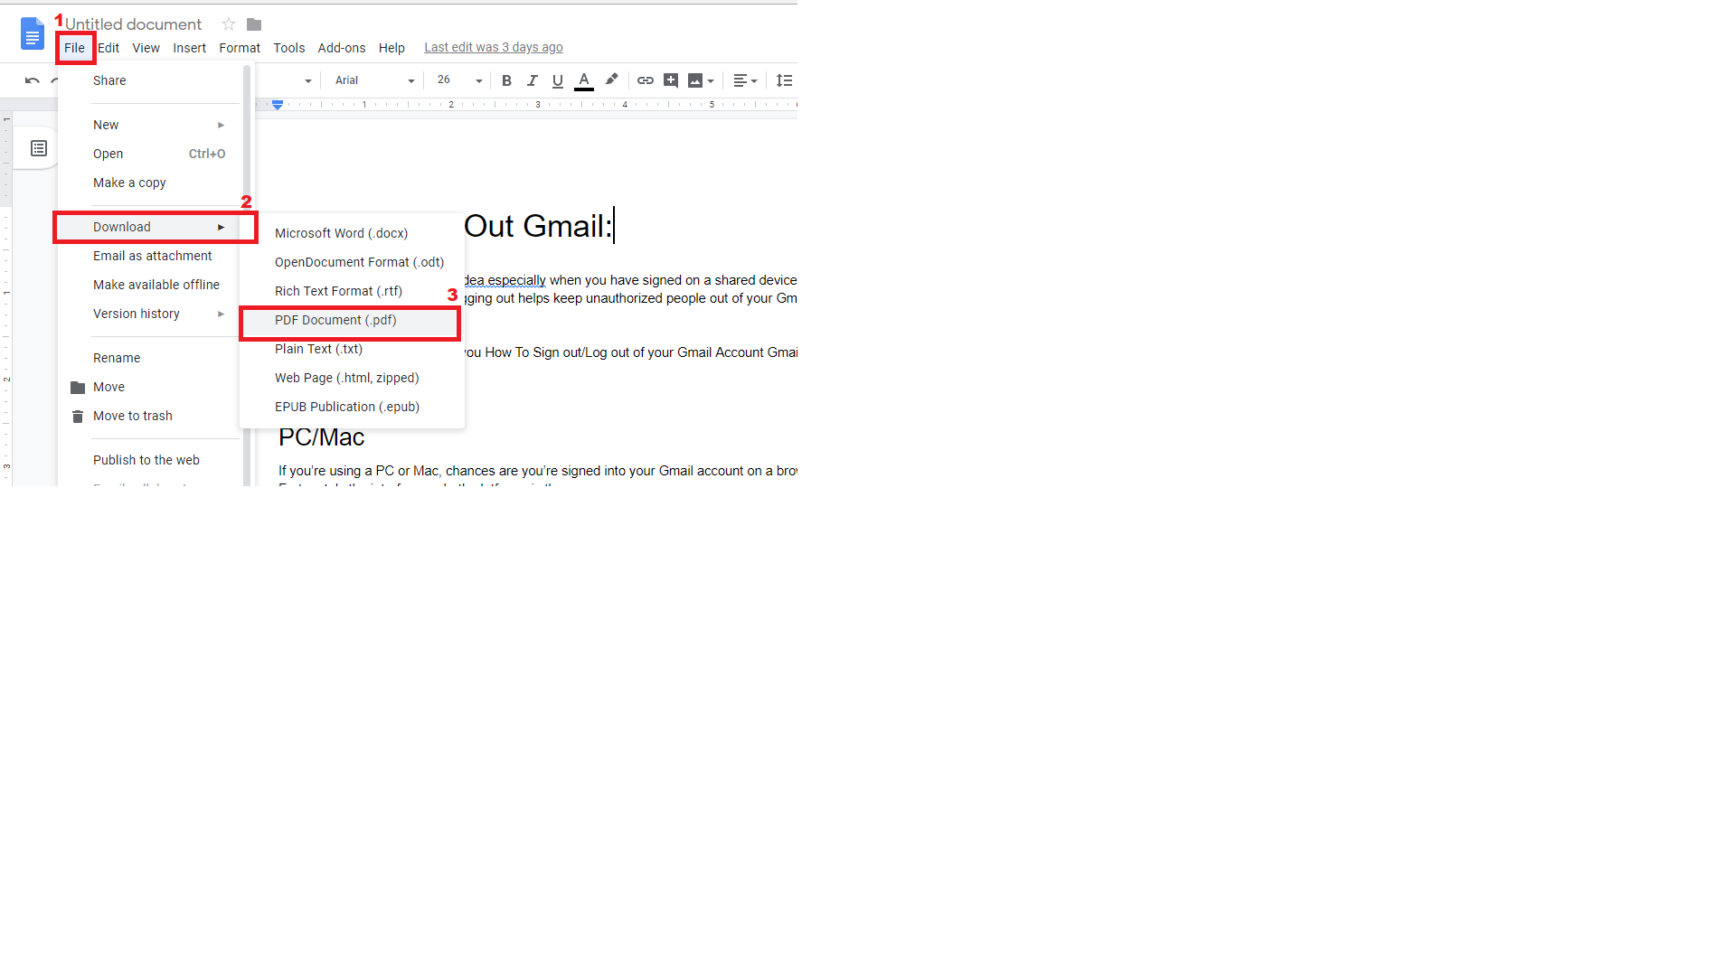
Task: Show the document outline panel icon
Action: pos(39,148)
